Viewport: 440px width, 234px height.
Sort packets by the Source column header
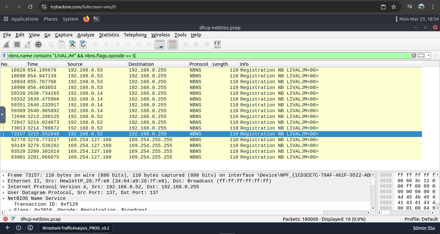97,64
